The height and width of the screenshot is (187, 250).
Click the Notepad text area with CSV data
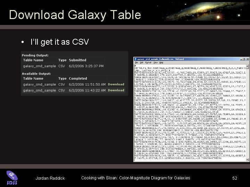click(190, 113)
